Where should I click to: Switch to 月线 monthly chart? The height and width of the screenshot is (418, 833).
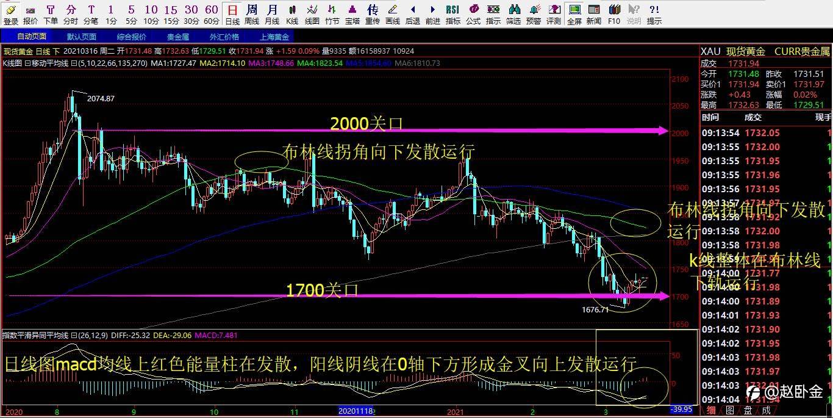click(272, 13)
